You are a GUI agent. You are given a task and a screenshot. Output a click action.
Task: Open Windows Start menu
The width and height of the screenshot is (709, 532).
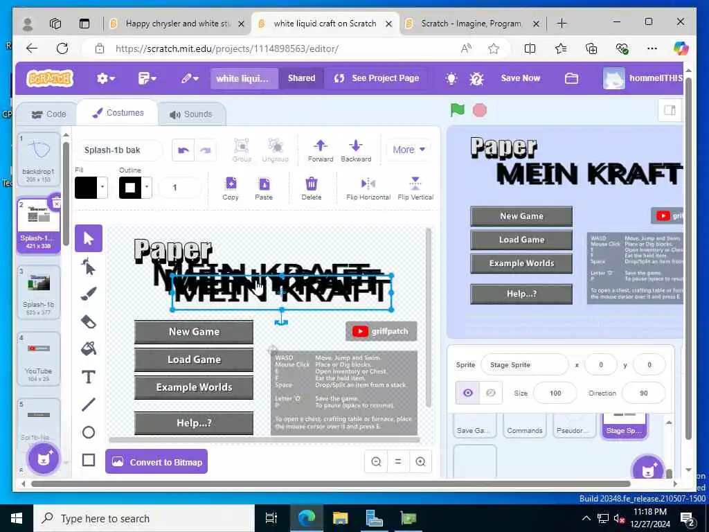point(17,518)
